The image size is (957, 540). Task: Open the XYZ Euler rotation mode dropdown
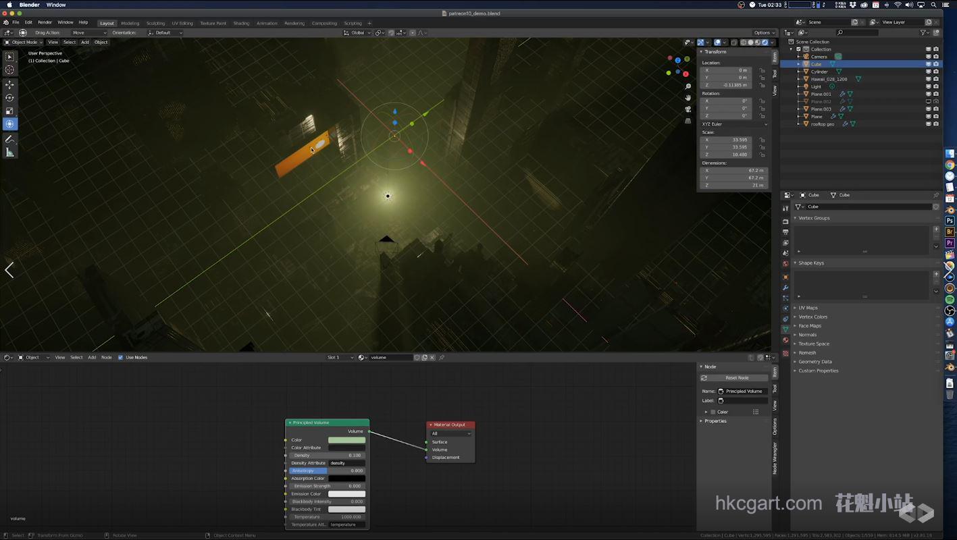tap(734, 124)
